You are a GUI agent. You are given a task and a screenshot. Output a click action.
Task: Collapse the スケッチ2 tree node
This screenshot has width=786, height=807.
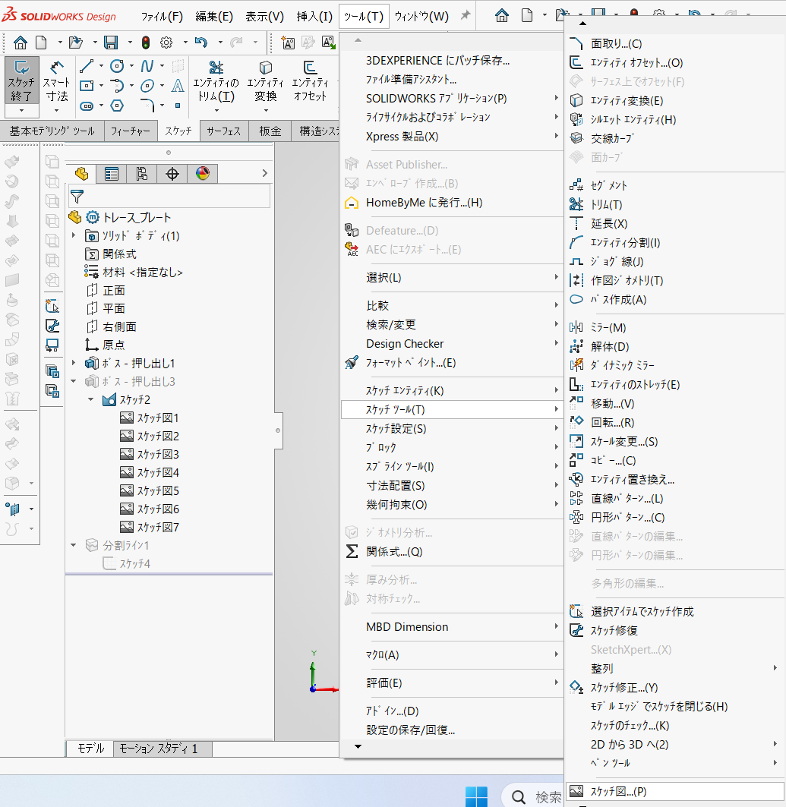pyautogui.click(x=91, y=399)
